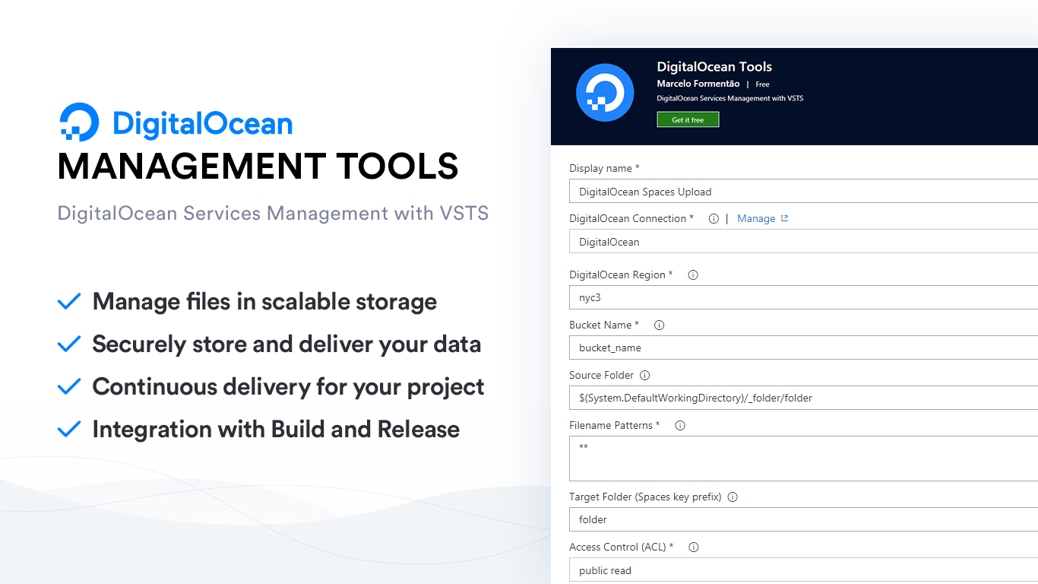Image resolution: width=1038 pixels, height=584 pixels.
Task: Click the DigitalOcean Tools extension logo
Action: [605, 93]
